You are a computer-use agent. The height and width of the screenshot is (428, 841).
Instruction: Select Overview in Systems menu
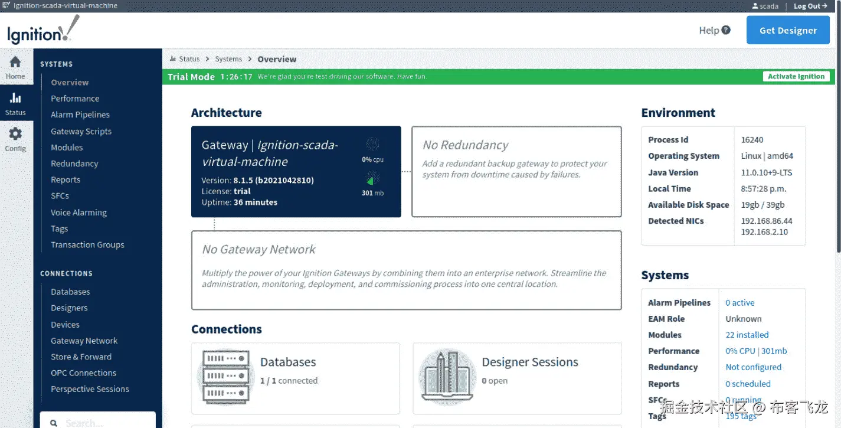pyautogui.click(x=70, y=82)
